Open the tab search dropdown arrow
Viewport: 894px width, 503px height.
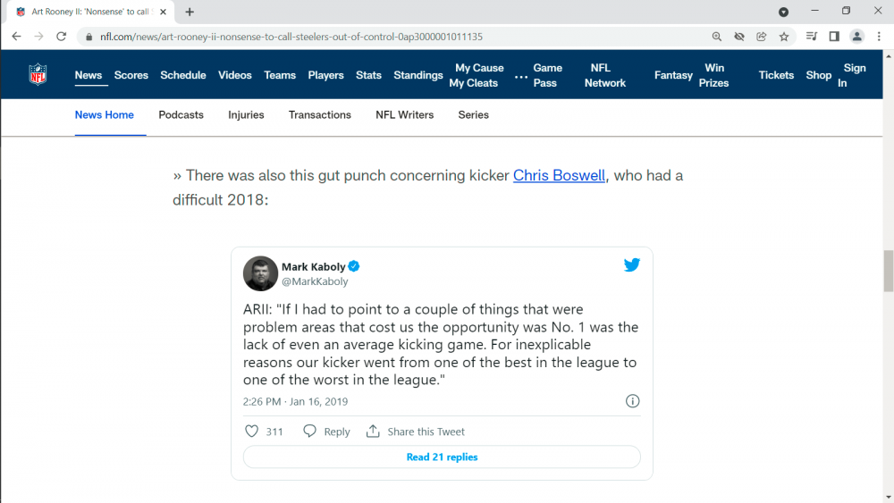click(783, 12)
